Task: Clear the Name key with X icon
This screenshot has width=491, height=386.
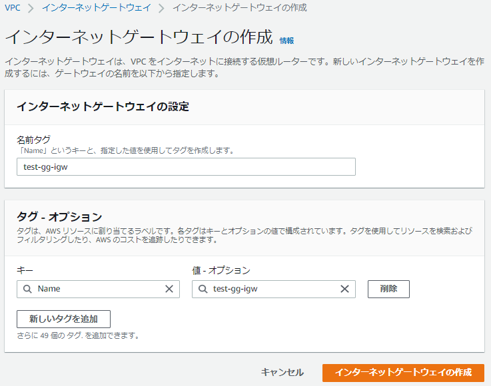Action: 169,289
